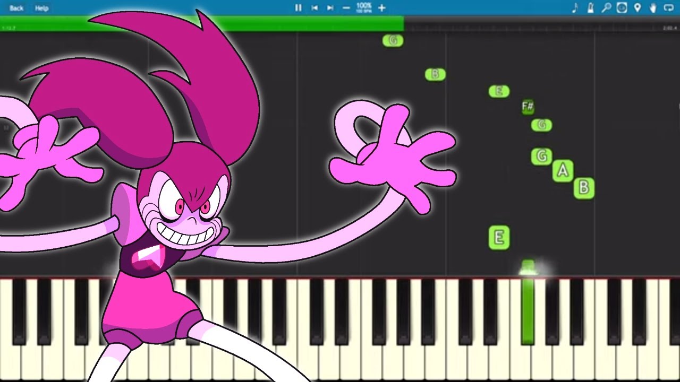
Task: Click the end time label at right
Action: [669, 28]
